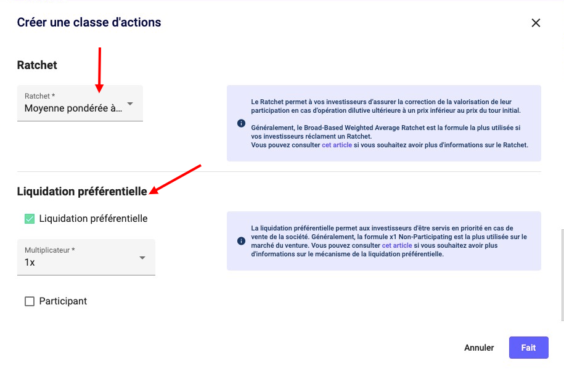Viewport: 564px width, 371px height.
Task: Enable the Participant checkbox
Action: coord(29,301)
